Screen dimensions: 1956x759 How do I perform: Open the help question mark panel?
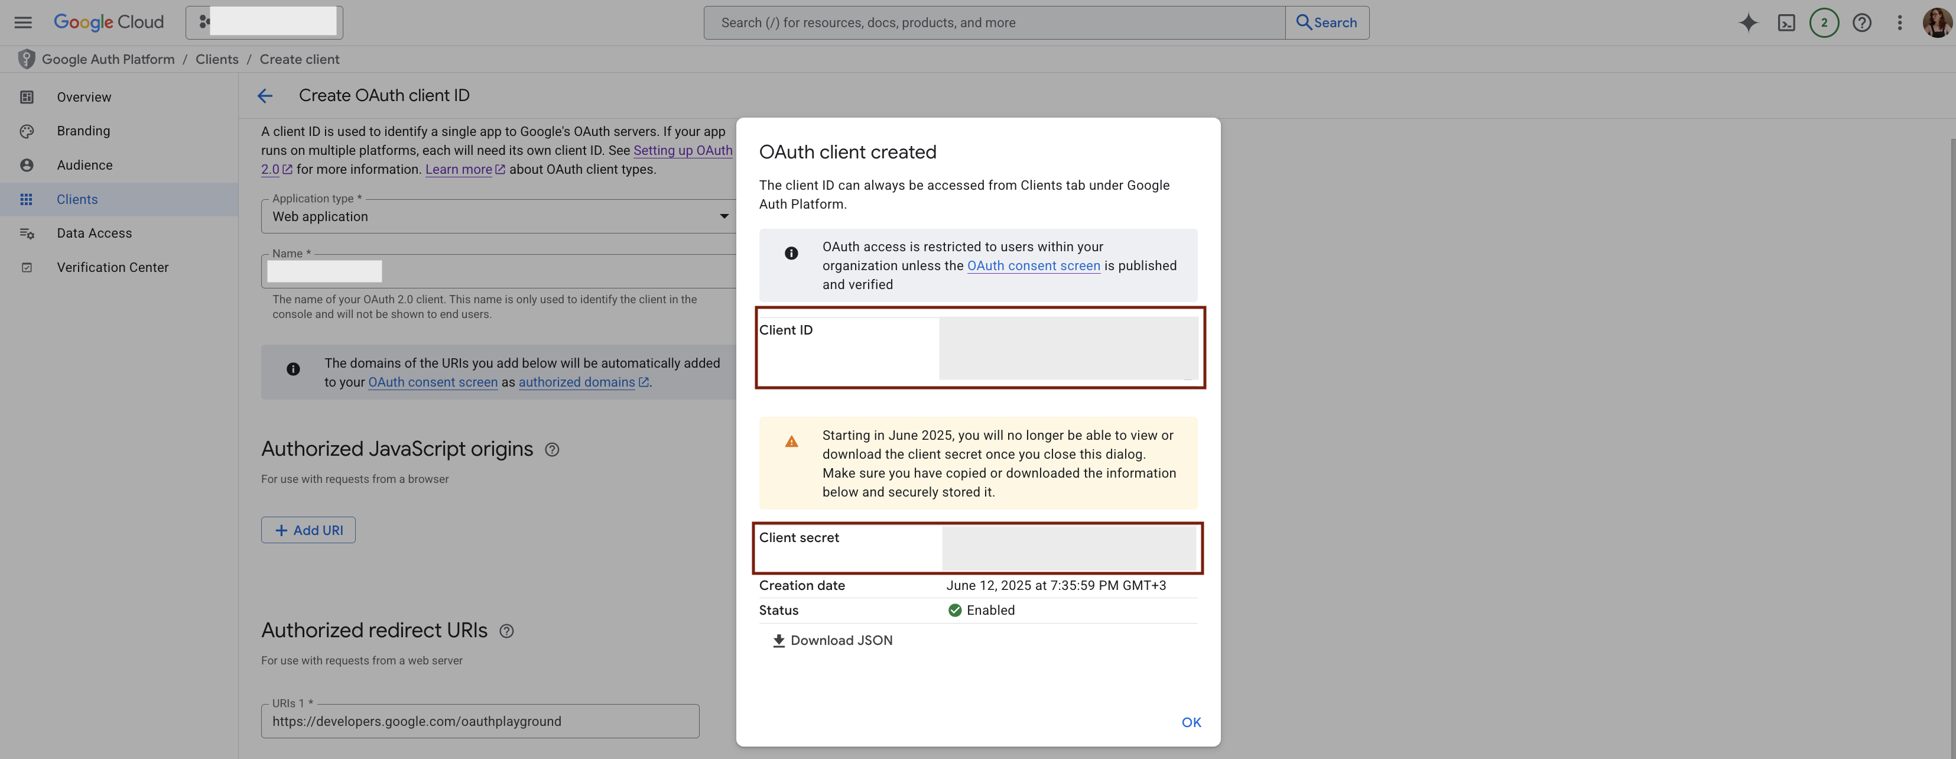(1862, 22)
